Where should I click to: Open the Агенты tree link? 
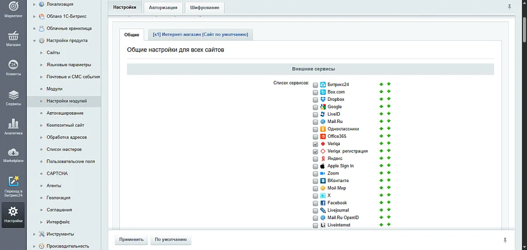pos(54,186)
